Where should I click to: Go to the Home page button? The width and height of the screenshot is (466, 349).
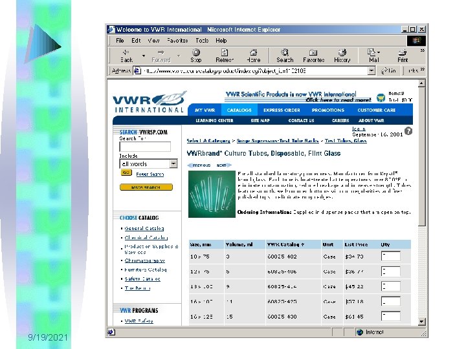coord(254,56)
